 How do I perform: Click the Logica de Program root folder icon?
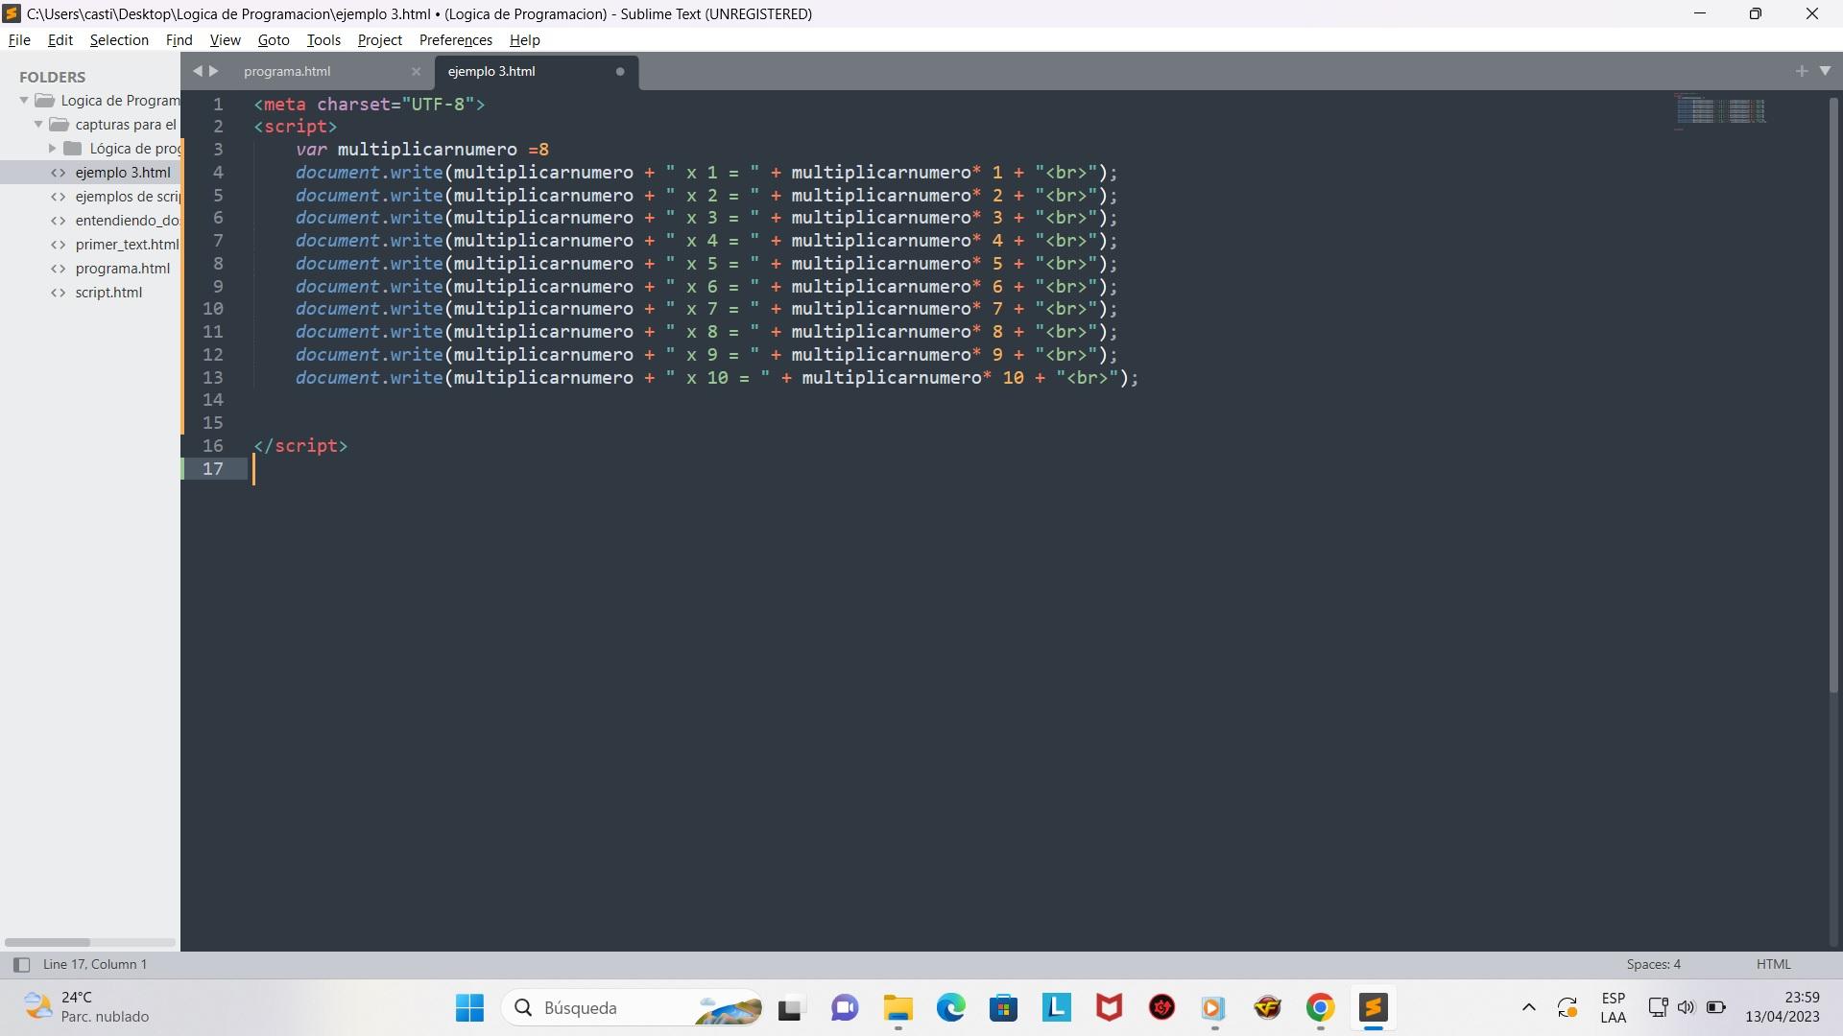coord(44,101)
